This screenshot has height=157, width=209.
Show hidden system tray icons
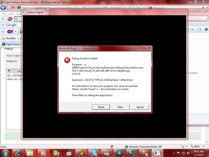point(173,153)
